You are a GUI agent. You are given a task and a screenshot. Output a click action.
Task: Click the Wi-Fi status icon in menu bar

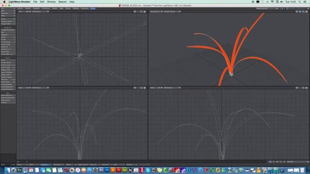point(272,2)
